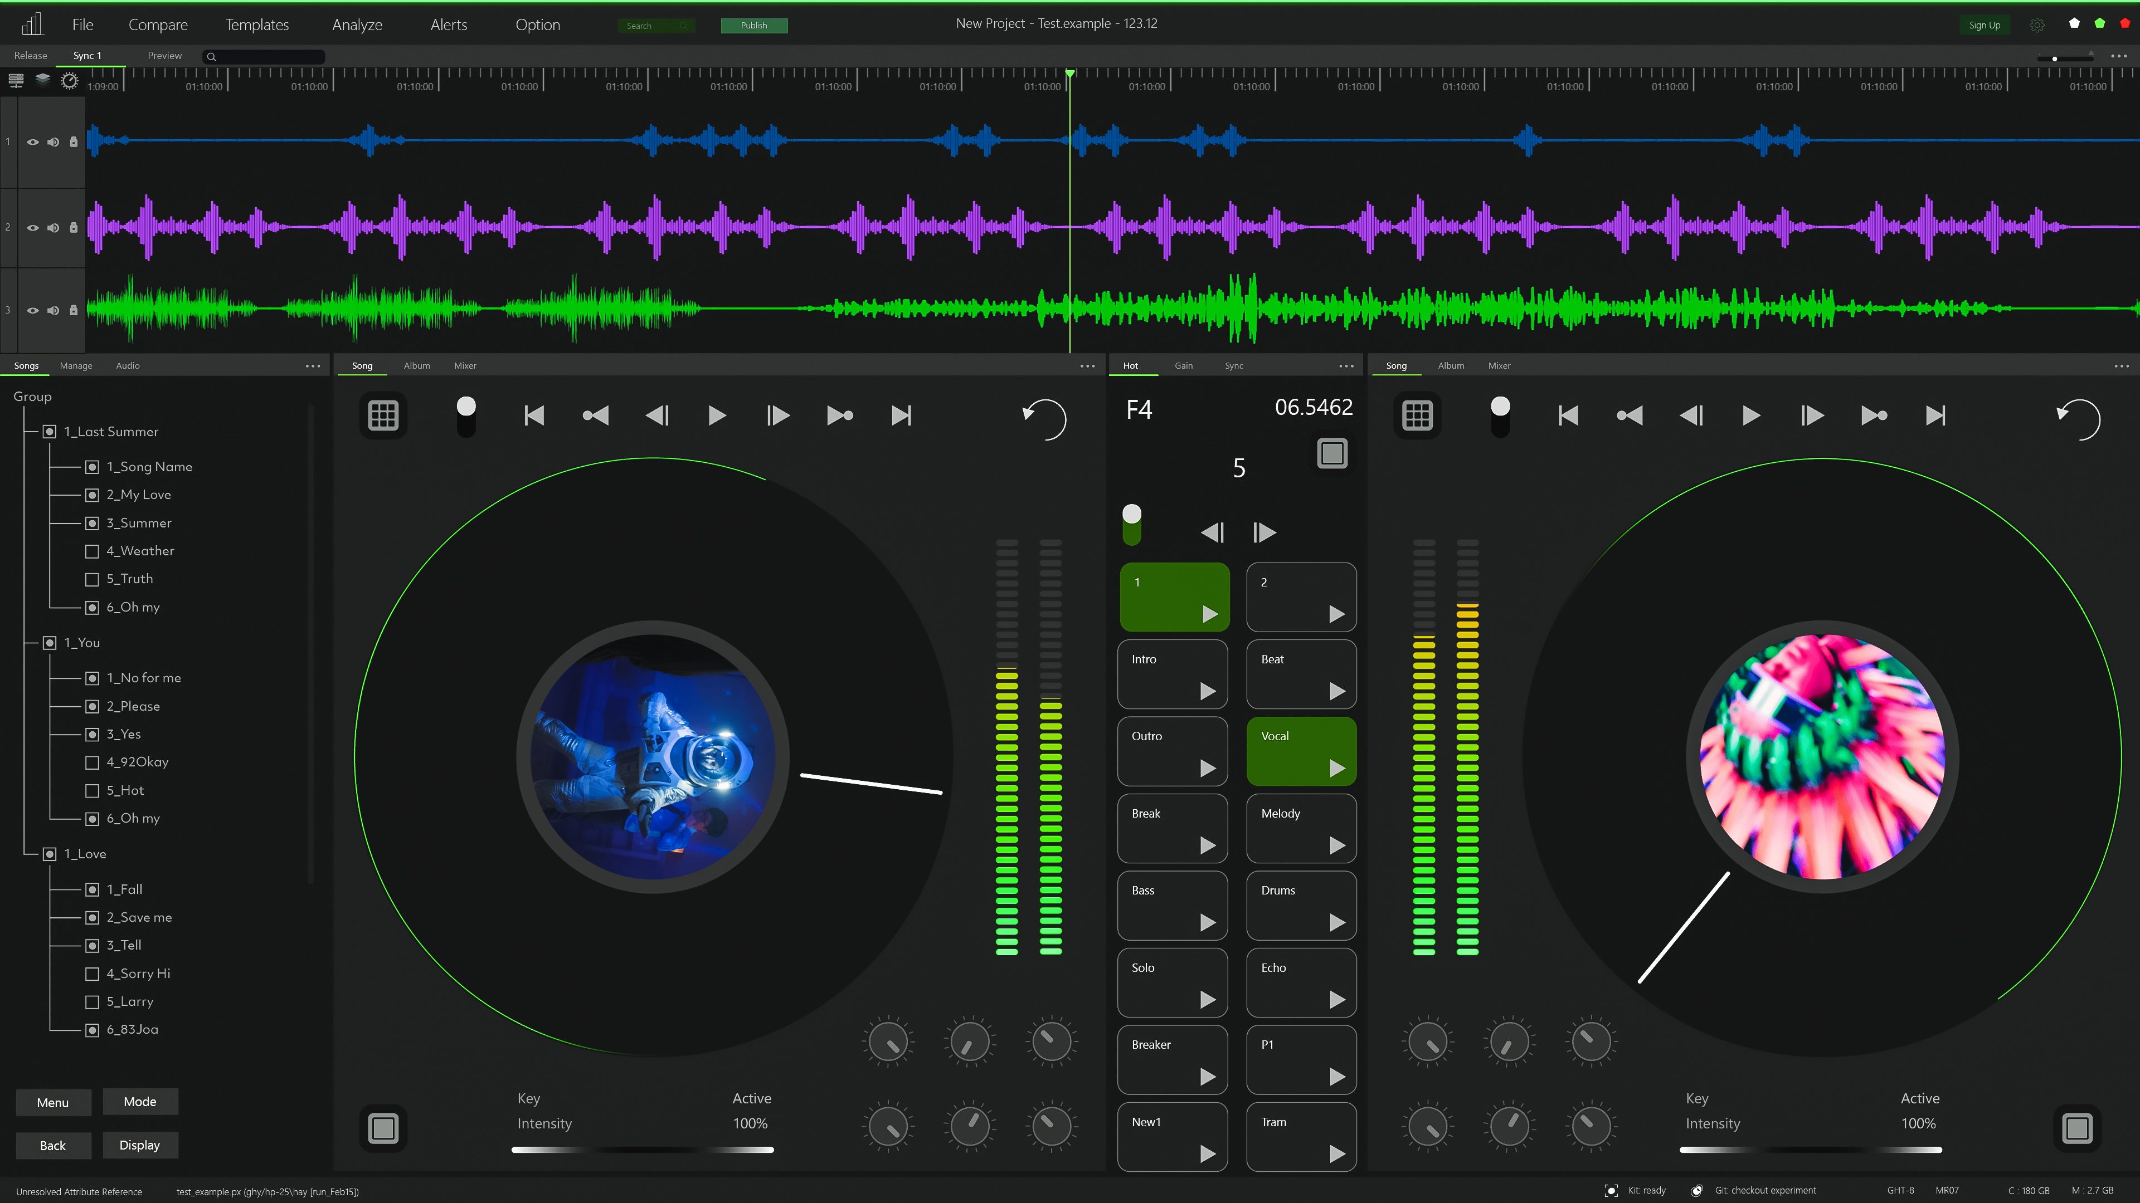Screen dimensions: 2140x1203
Task: Select the layers stack icon above tracks
Action: (43, 81)
